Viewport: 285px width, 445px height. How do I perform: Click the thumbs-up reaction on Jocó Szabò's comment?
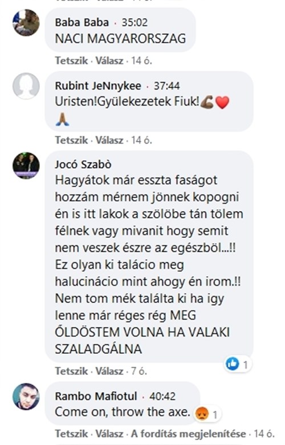(x=232, y=364)
